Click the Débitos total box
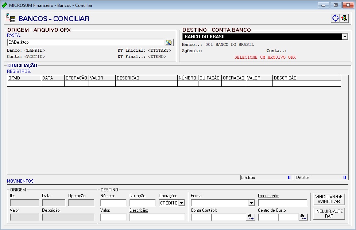The height and width of the screenshot is (230, 356). pos(322,178)
